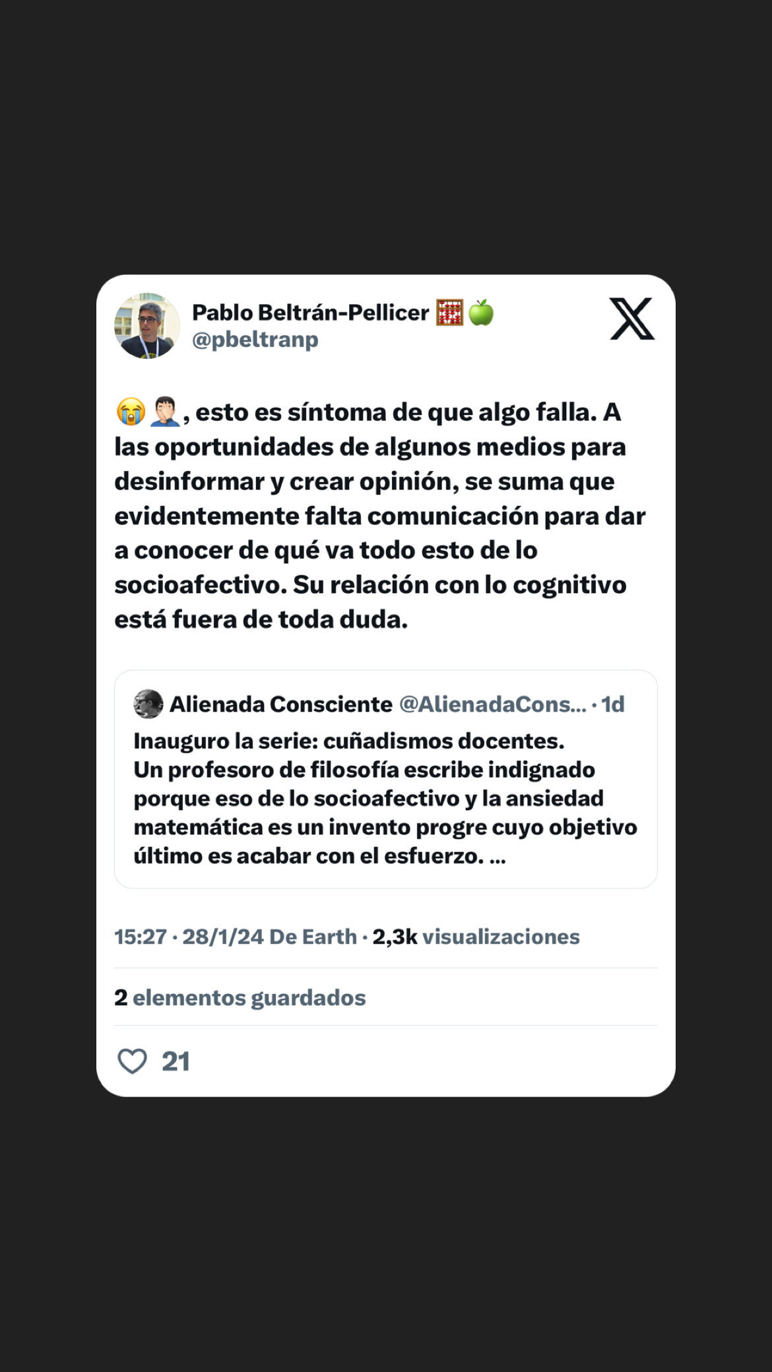The height and width of the screenshot is (1372, 772).
Task: Open the Alienada Consciente avatar in quoted tweet
Action: coord(148,704)
